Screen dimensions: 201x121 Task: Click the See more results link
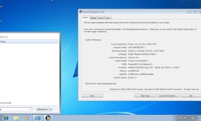(6, 103)
